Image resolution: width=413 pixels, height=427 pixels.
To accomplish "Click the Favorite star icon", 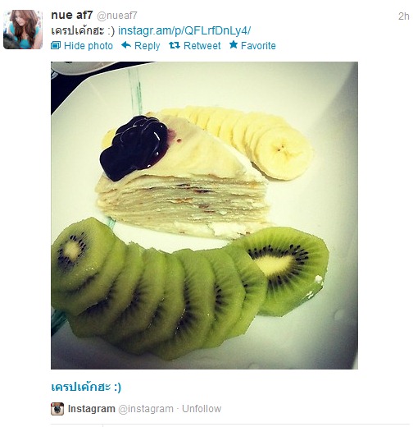I will point(234,44).
